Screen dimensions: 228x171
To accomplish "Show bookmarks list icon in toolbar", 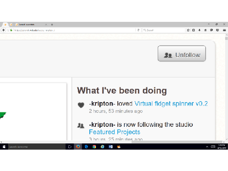I will click(193, 30).
